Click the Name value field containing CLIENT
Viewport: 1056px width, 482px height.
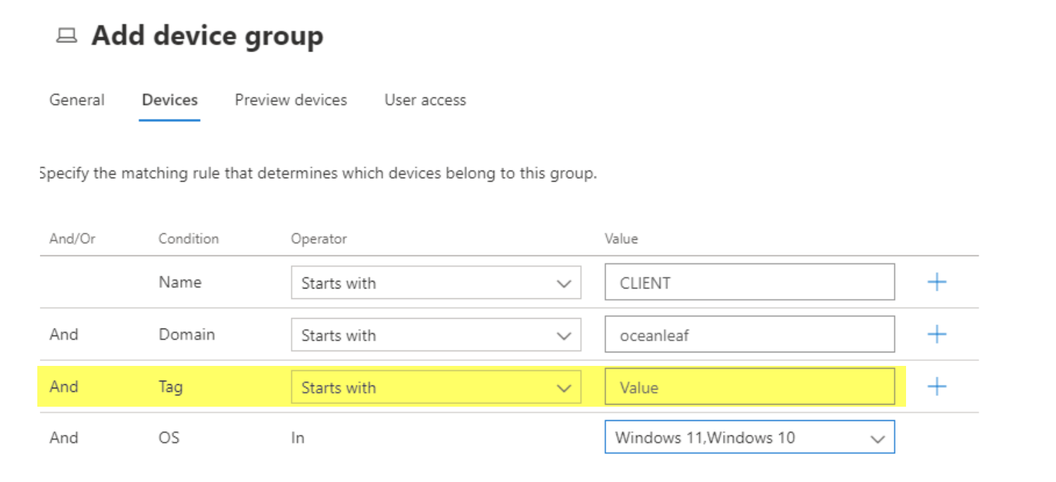coord(749,283)
